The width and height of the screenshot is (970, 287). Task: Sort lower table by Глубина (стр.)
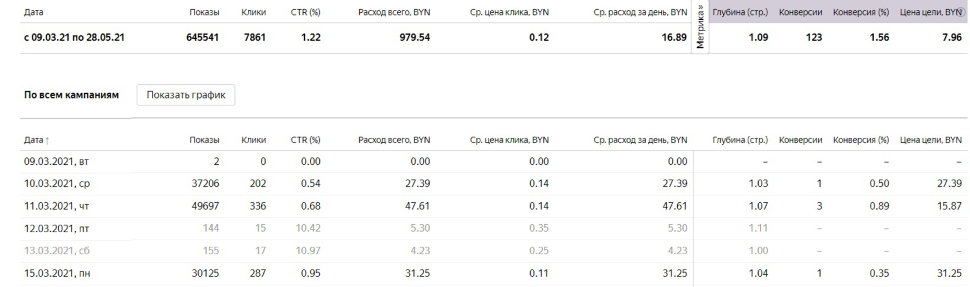740,140
